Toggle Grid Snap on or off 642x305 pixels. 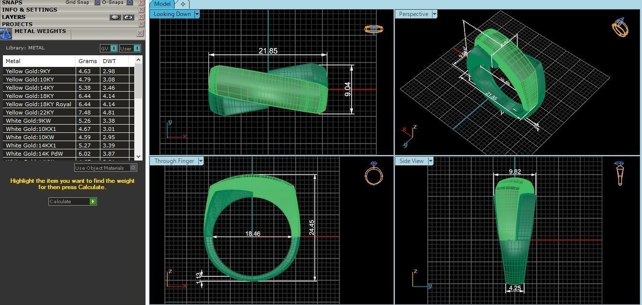click(97, 2)
